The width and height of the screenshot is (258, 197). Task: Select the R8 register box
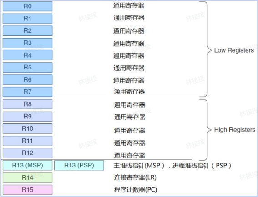click(27, 104)
